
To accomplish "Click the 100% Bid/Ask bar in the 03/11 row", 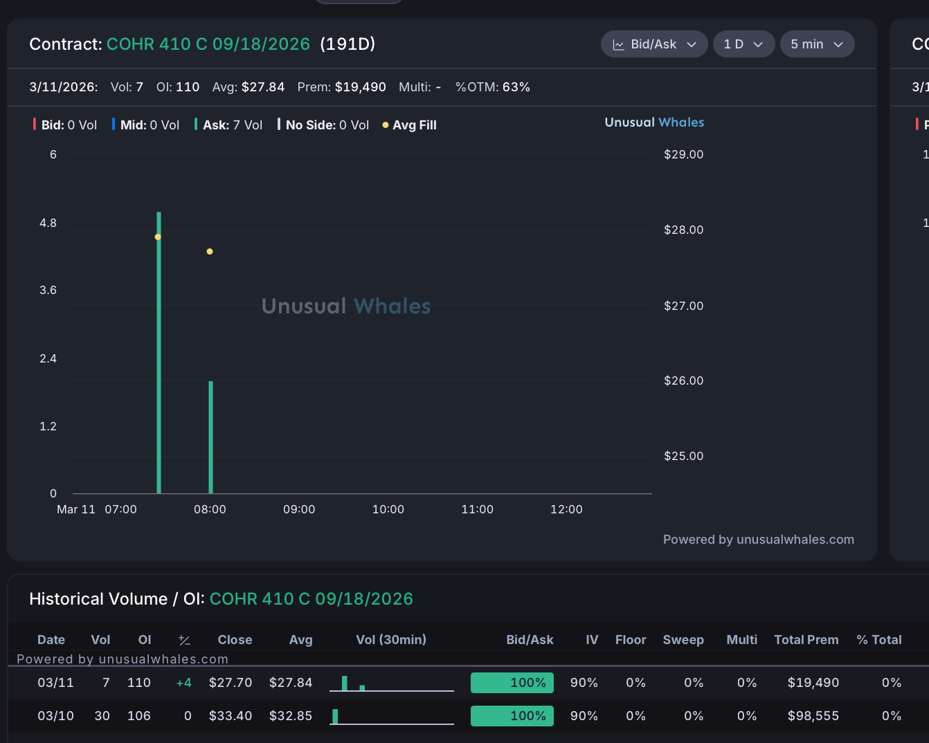I will tap(512, 683).
